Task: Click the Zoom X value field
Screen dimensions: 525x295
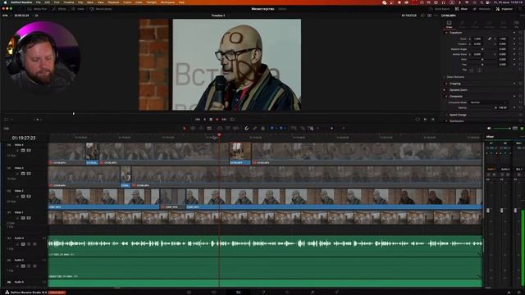Action: coord(477,39)
